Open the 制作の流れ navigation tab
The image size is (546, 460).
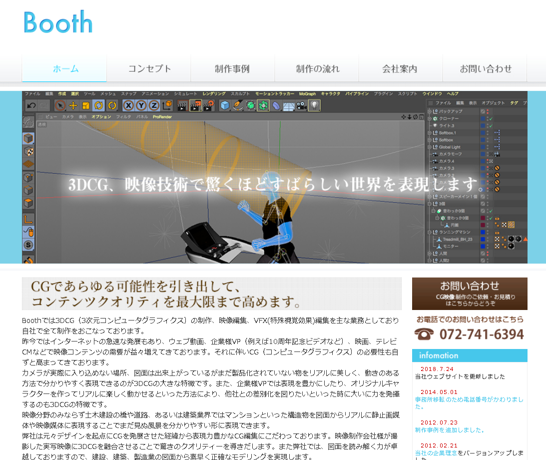point(317,68)
